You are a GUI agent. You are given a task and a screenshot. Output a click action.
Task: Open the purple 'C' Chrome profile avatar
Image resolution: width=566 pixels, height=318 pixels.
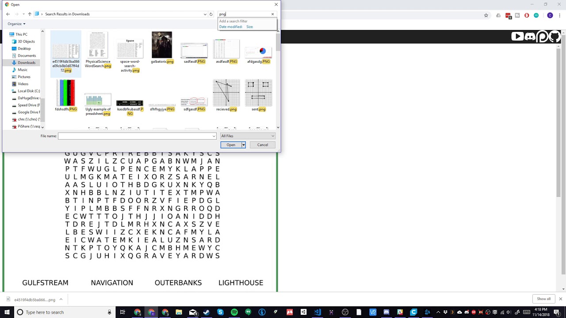coord(550,15)
